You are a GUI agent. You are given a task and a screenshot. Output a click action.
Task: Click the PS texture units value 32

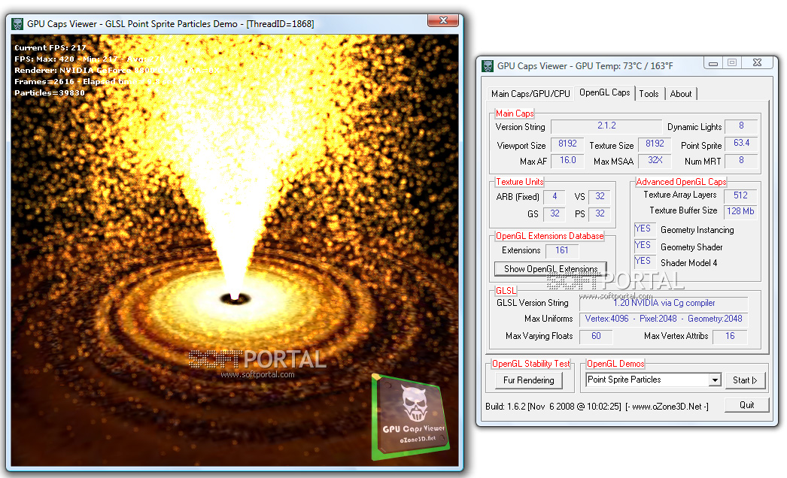coord(600,213)
